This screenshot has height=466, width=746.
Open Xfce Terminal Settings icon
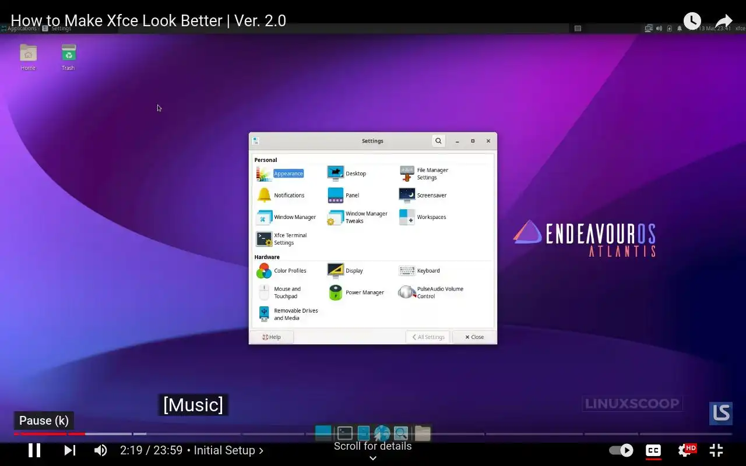coord(264,239)
